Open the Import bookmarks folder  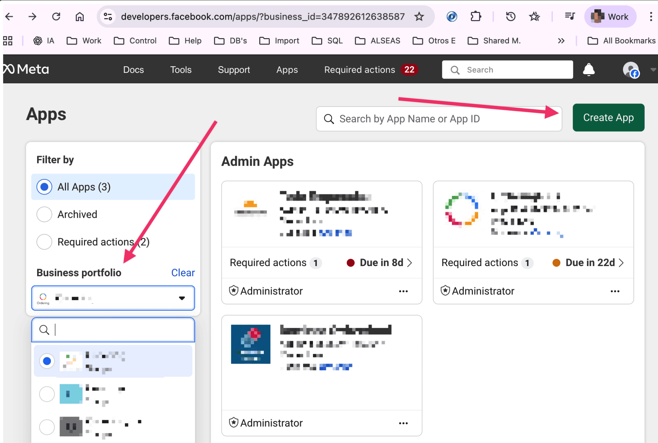coord(279,41)
